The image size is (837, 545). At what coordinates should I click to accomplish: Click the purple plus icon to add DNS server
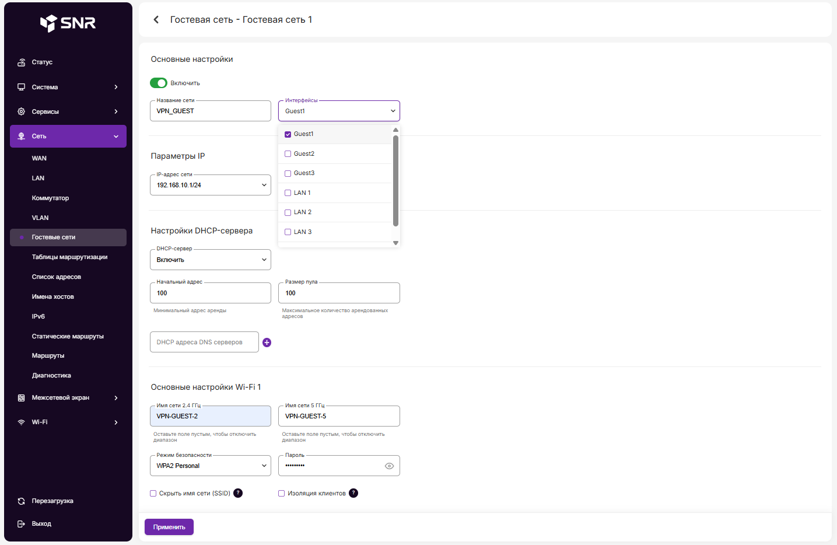(x=267, y=343)
